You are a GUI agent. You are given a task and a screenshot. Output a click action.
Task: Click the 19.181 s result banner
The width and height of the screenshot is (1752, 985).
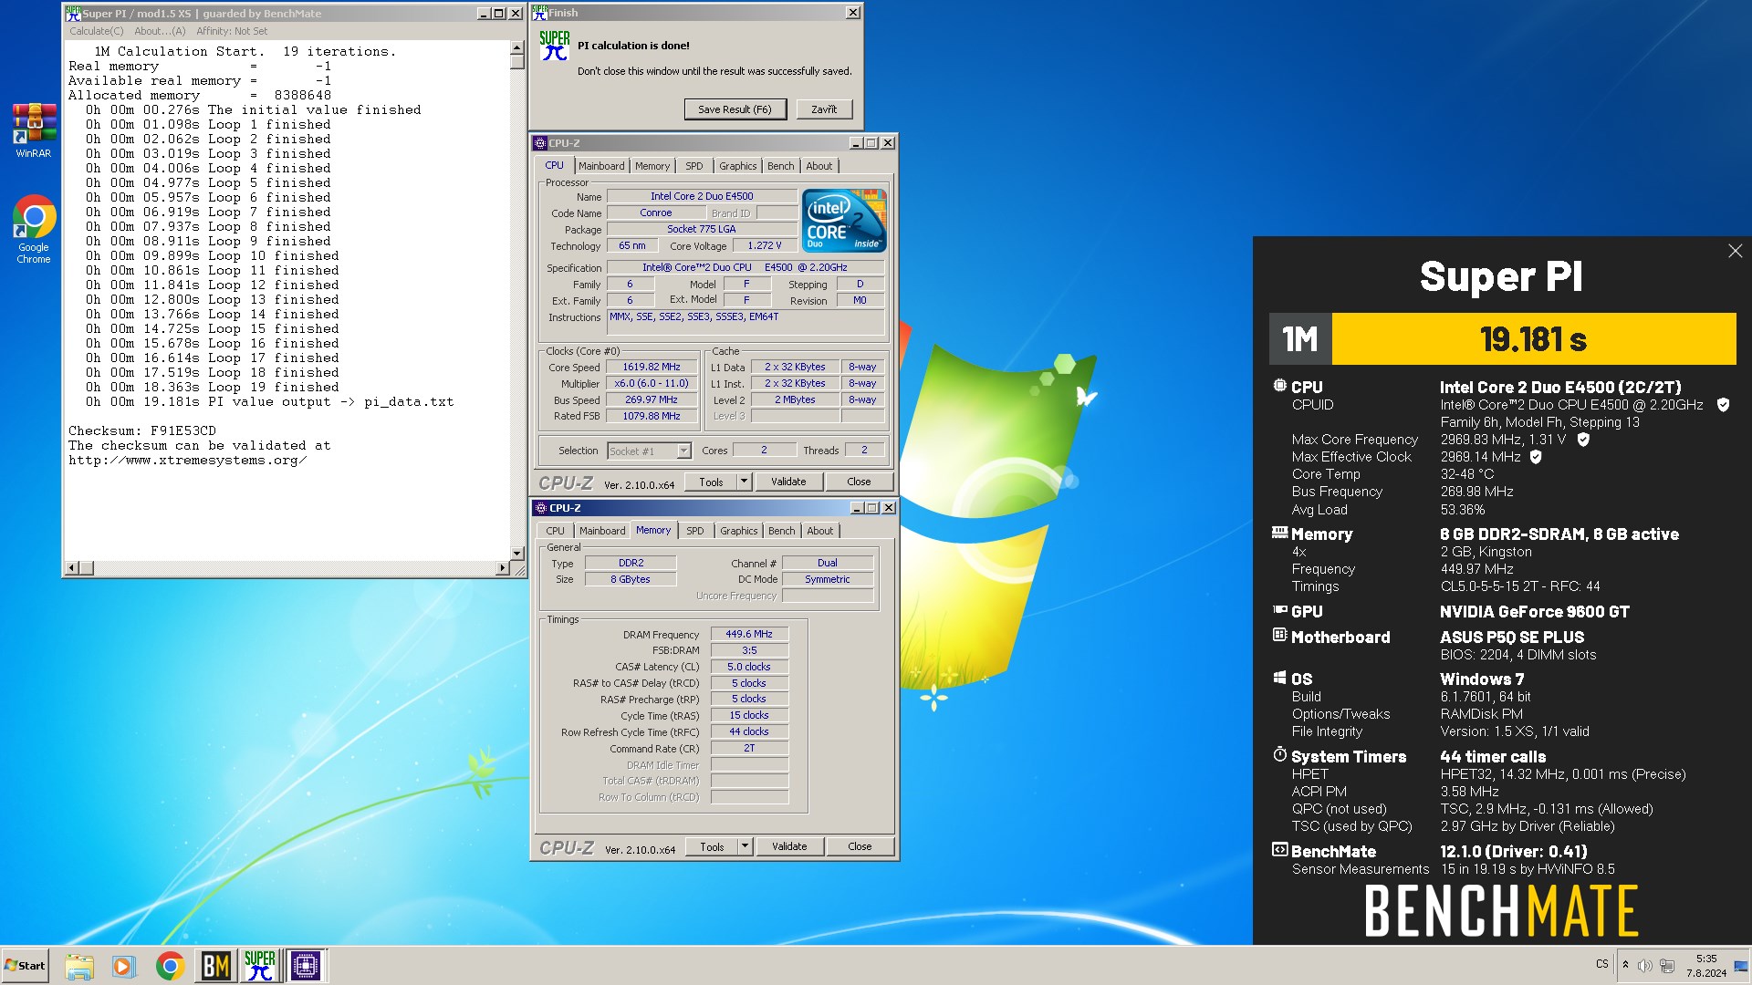[1533, 339]
